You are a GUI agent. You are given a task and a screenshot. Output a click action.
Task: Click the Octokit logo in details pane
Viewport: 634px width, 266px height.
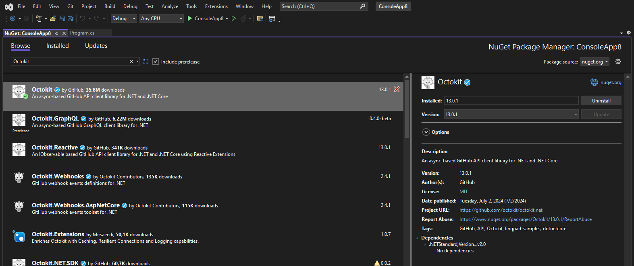(428, 83)
